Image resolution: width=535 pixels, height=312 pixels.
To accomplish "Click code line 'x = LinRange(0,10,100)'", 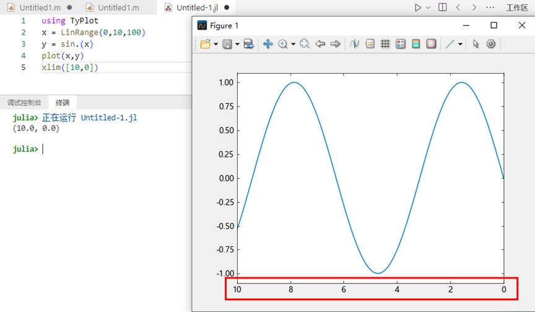I will (94, 32).
